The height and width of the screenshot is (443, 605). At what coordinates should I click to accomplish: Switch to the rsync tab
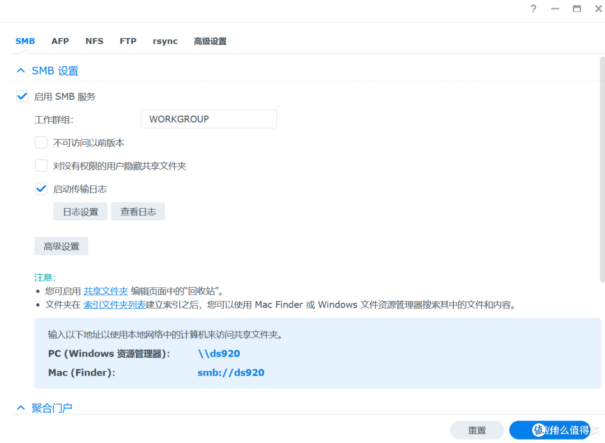point(165,40)
